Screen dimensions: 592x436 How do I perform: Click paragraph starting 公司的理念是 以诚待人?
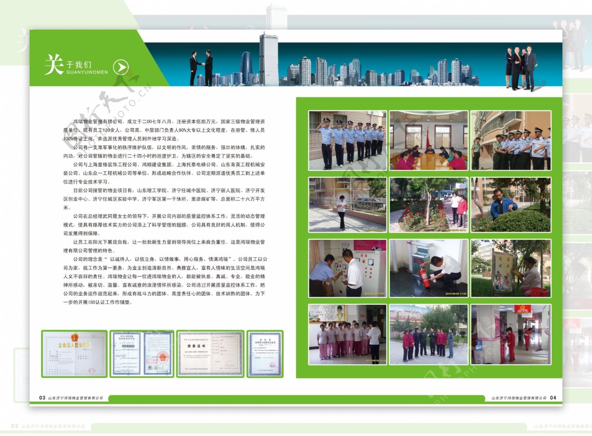[x=165, y=281]
